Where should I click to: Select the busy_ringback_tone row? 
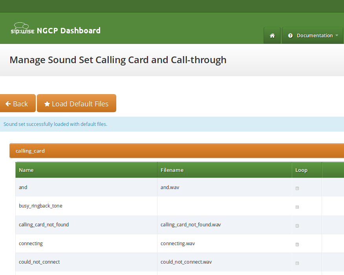click(x=40, y=206)
